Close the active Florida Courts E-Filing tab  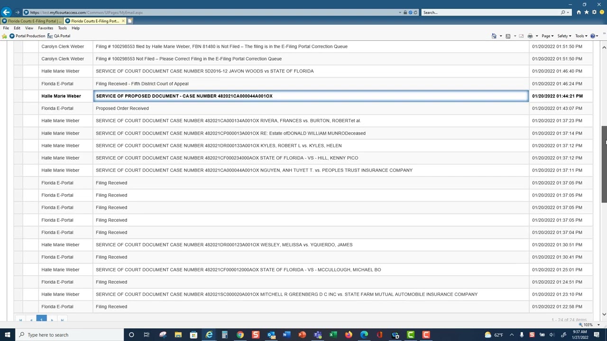click(x=123, y=21)
